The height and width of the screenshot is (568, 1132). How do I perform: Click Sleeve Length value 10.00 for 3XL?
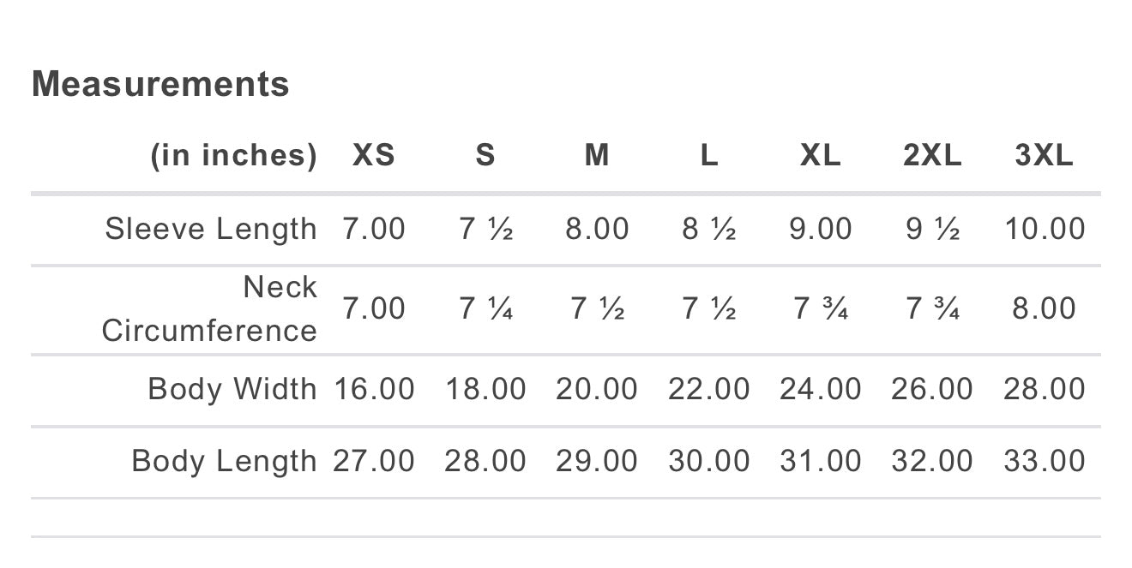[1045, 229]
